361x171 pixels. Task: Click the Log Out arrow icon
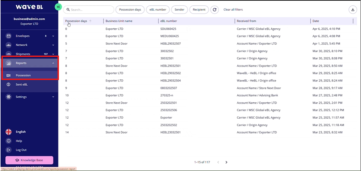[x=9, y=150]
